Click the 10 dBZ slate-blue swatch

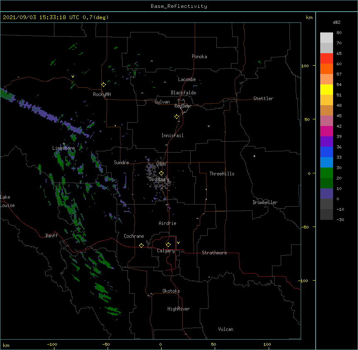(326, 194)
